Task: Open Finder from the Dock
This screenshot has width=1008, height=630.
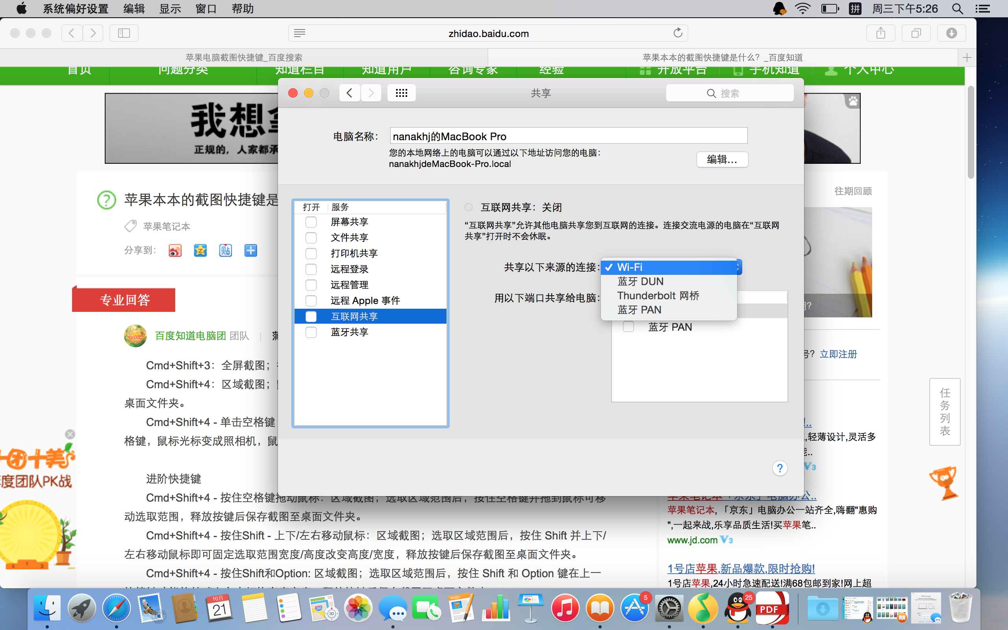Action: [47, 608]
